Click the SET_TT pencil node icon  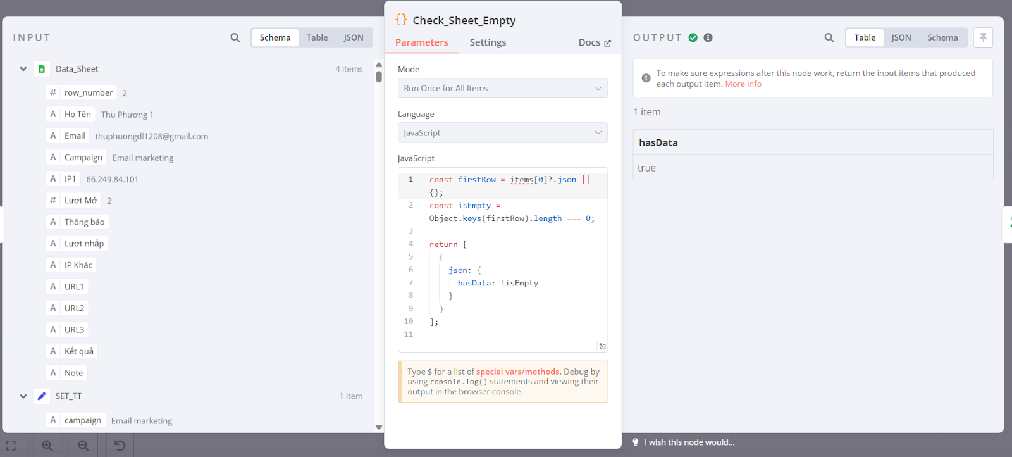pos(42,396)
